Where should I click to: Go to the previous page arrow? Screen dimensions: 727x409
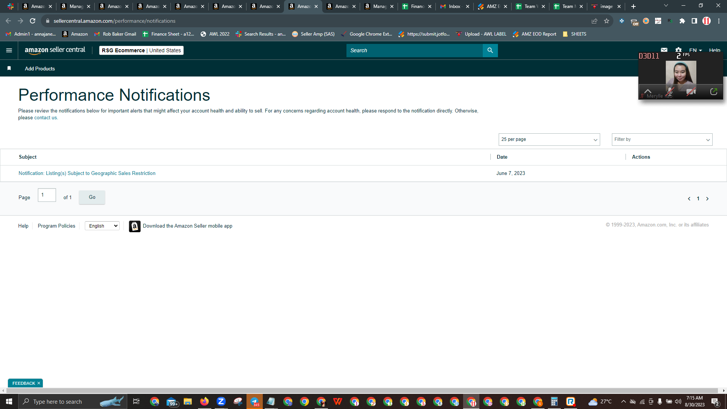[x=689, y=199]
